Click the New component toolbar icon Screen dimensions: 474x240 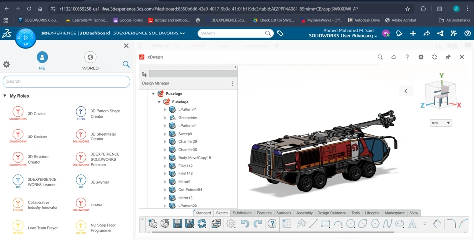point(153,223)
